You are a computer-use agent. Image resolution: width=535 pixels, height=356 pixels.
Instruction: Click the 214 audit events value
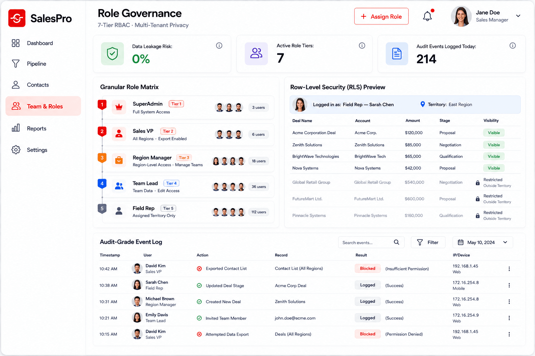point(426,59)
